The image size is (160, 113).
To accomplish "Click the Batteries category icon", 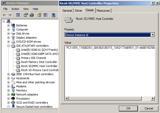I will pyautogui.click(x=13, y=25).
